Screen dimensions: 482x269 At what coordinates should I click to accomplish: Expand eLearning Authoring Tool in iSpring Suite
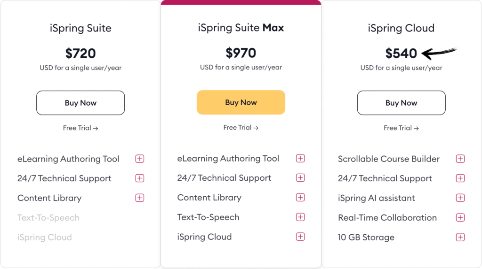click(x=140, y=159)
